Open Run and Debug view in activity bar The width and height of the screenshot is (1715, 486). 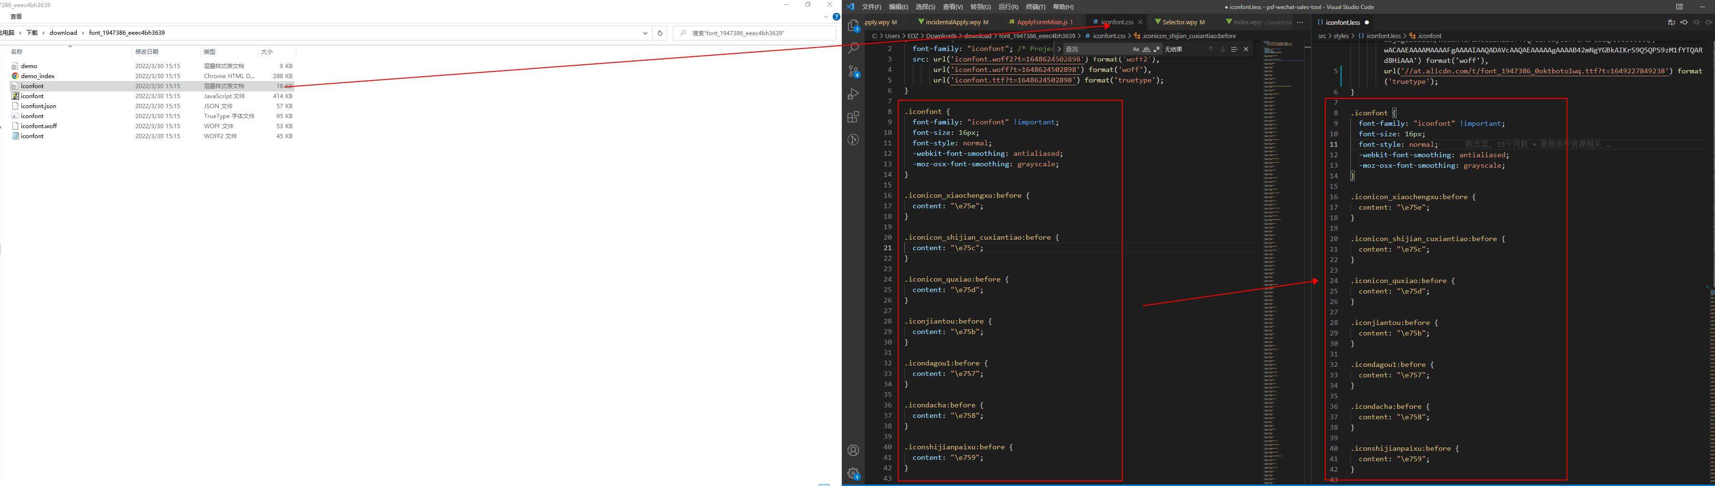[854, 94]
